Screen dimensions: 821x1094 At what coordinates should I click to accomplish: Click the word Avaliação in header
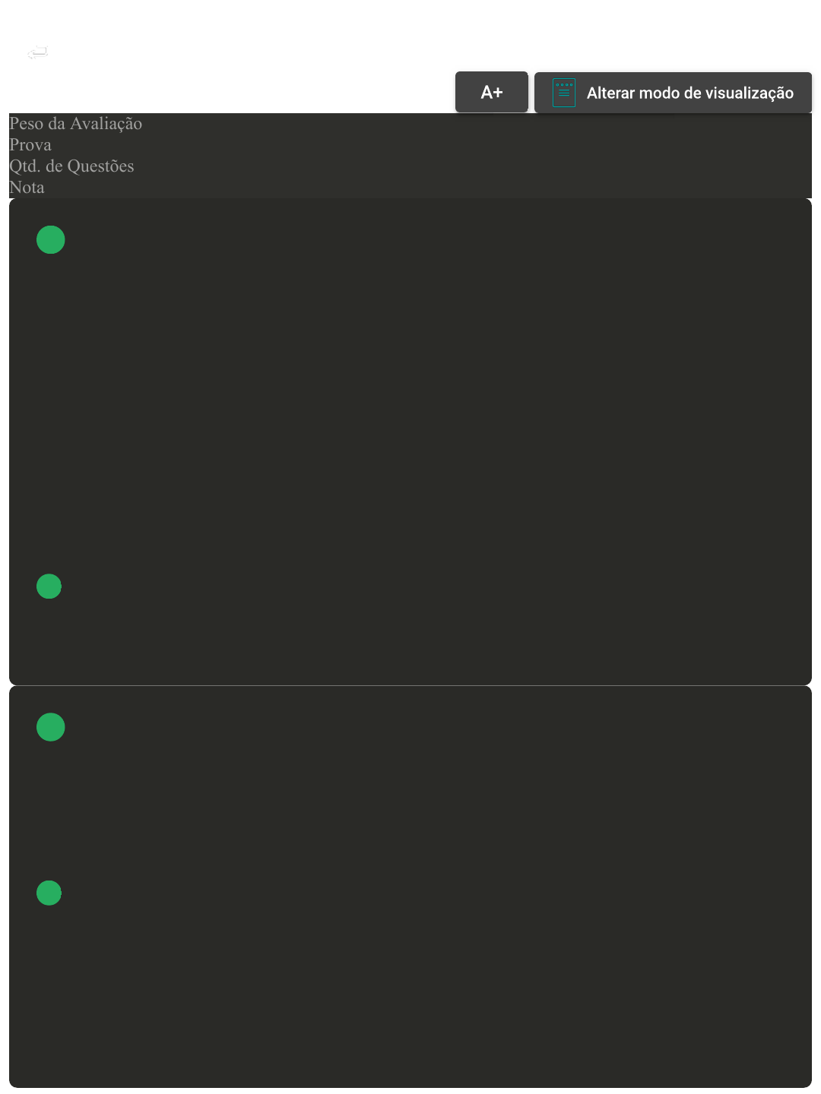tap(106, 124)
